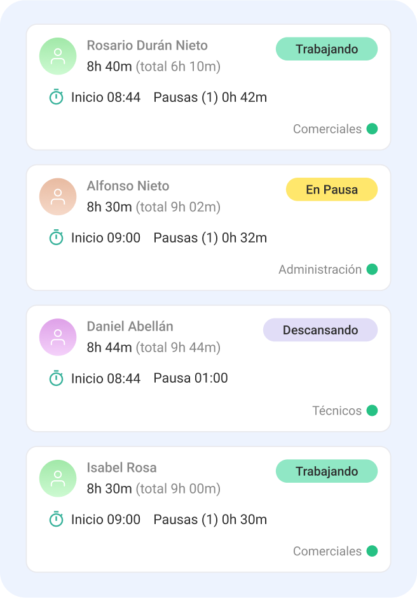Viewport: 417px width, 598px height.
Task: Click the stopwatch icon beside Inicio 08:44 for Rosario
Action: (x=57, y=97)
